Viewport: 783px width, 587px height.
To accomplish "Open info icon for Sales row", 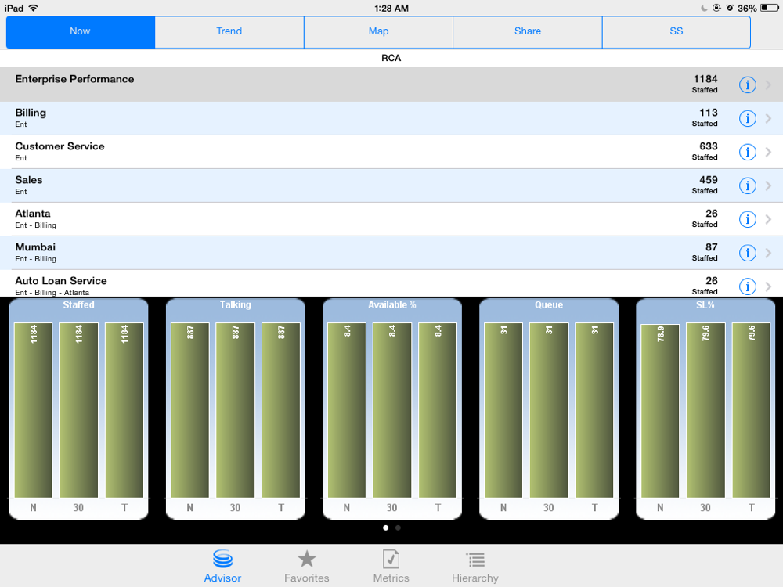I will point(747,185).
